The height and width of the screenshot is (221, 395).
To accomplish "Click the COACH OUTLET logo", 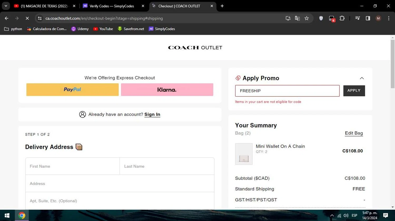I will point(195,47).
